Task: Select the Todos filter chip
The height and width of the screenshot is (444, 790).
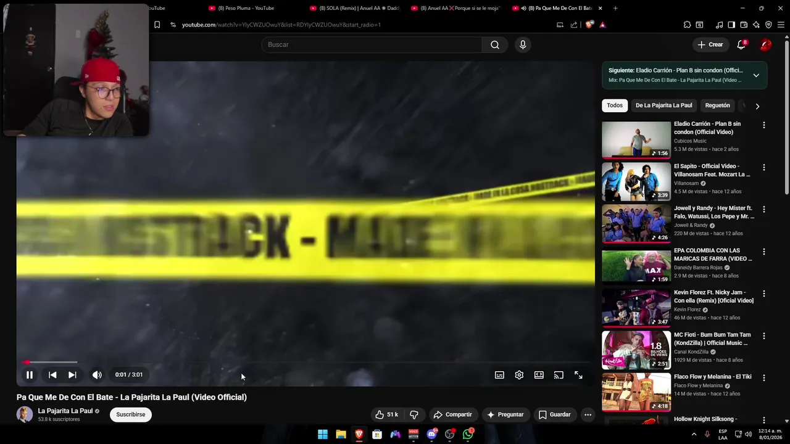Action: (x=615, y=105)
